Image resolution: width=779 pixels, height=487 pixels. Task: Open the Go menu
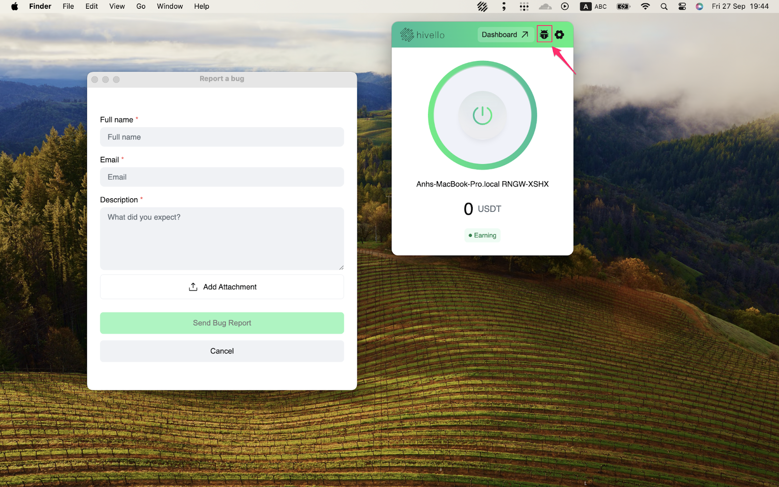(x=141, y=6)
